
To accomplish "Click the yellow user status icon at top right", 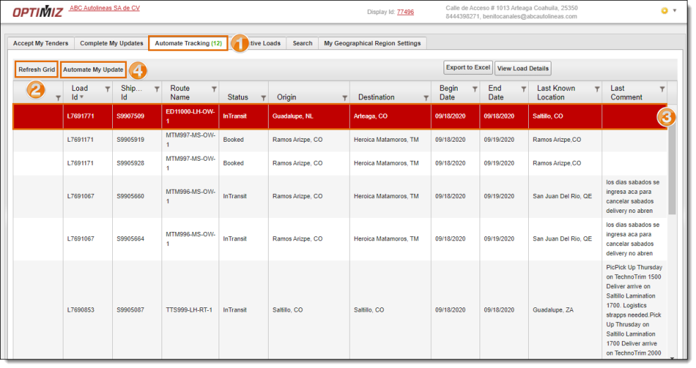I will tap(664, 11).
